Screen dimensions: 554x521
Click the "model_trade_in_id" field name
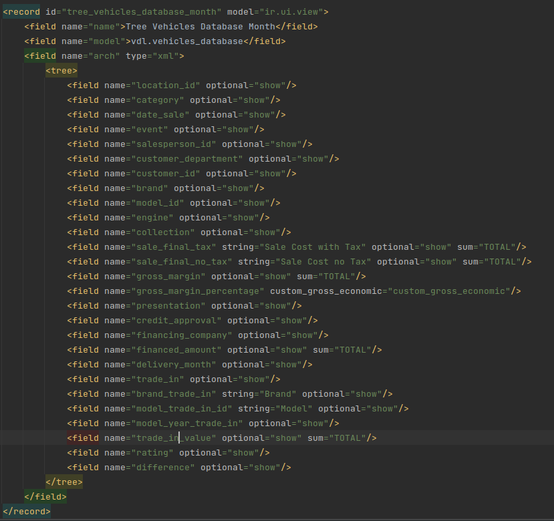click(182, 409)
